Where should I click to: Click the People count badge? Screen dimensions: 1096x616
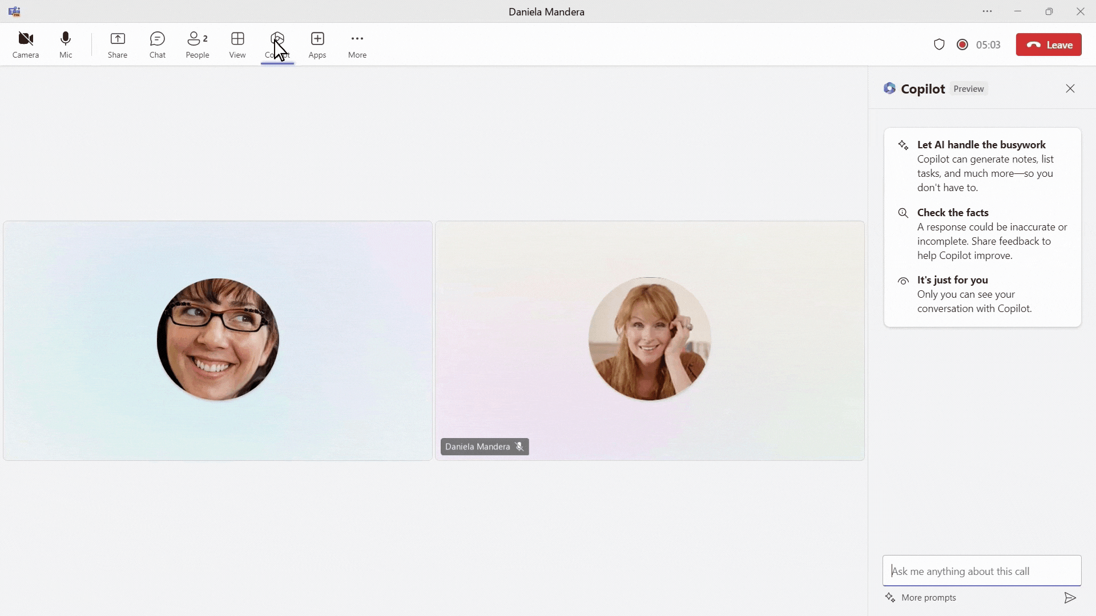click(x=205, y=38)
